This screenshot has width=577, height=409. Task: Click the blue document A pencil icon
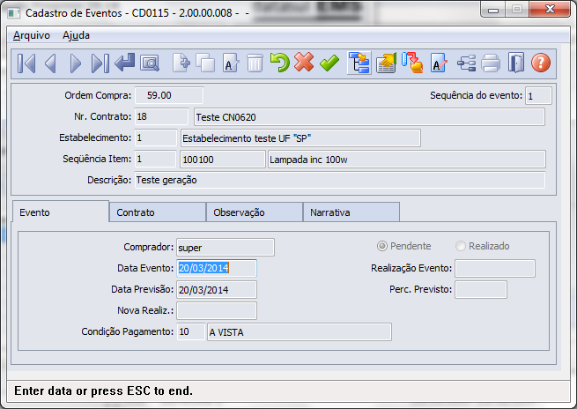(439, 63)
